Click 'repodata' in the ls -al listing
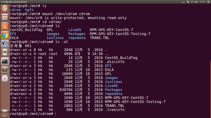The height and width of the screenshot is (118, 211). point(114,94)
